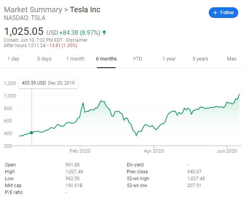The height and width of the screenshot is (197, 244).
Task: Click the Jun 2020 axis label
Action: pos(227,151)
